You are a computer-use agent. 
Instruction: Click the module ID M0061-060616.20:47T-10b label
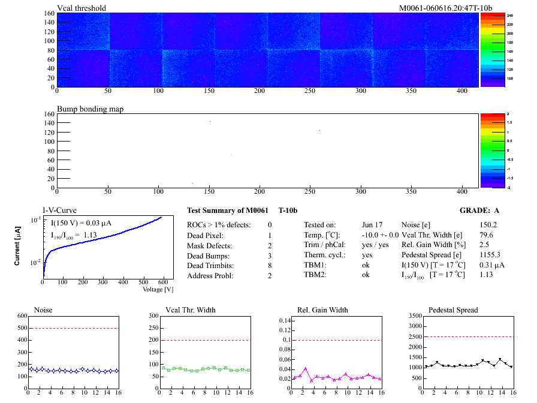[445, 8]
